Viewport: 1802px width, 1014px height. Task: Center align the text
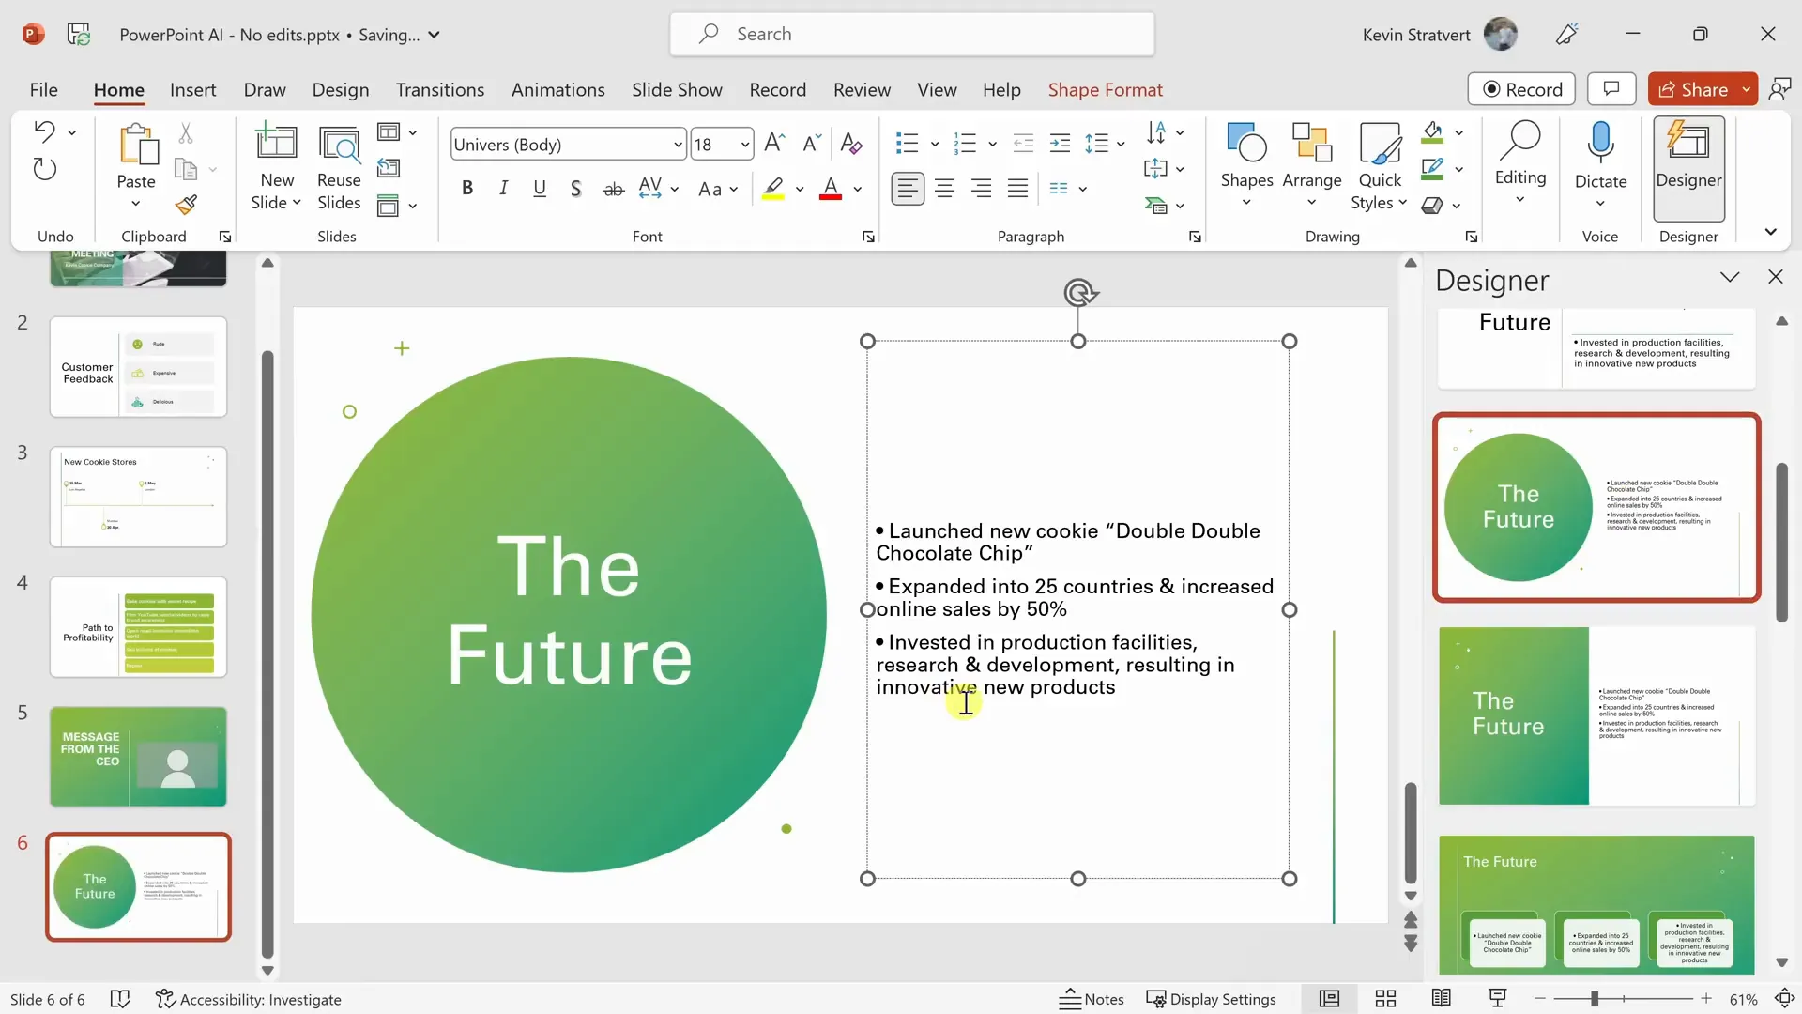point(944,189)
